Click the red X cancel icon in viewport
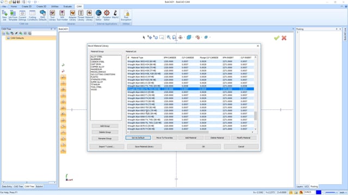Image resolution: width=348 pixels, height=195 pixels. tap(284, 38)
